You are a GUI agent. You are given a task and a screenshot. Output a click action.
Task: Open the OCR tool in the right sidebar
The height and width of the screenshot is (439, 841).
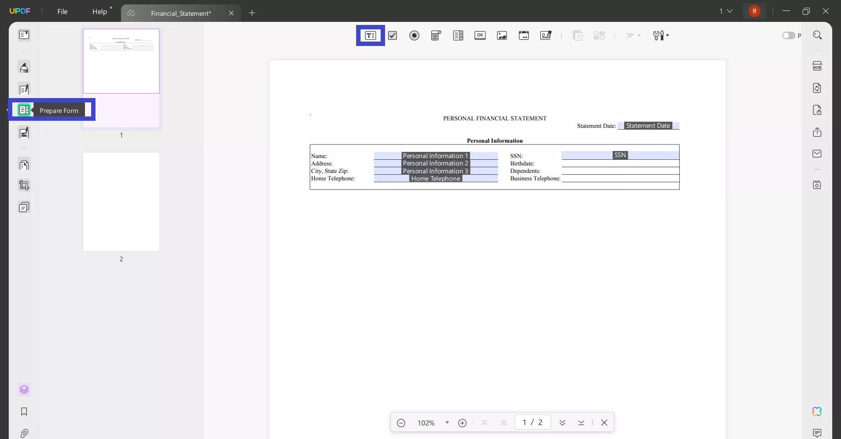pyautogui.click(x=817, y=65)
